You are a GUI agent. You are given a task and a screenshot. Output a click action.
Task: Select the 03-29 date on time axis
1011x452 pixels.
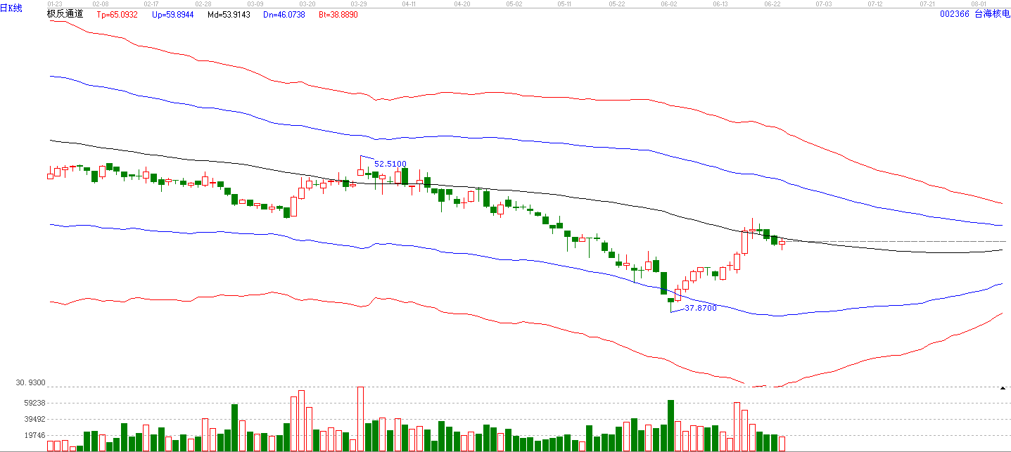[x=358, y=4]
